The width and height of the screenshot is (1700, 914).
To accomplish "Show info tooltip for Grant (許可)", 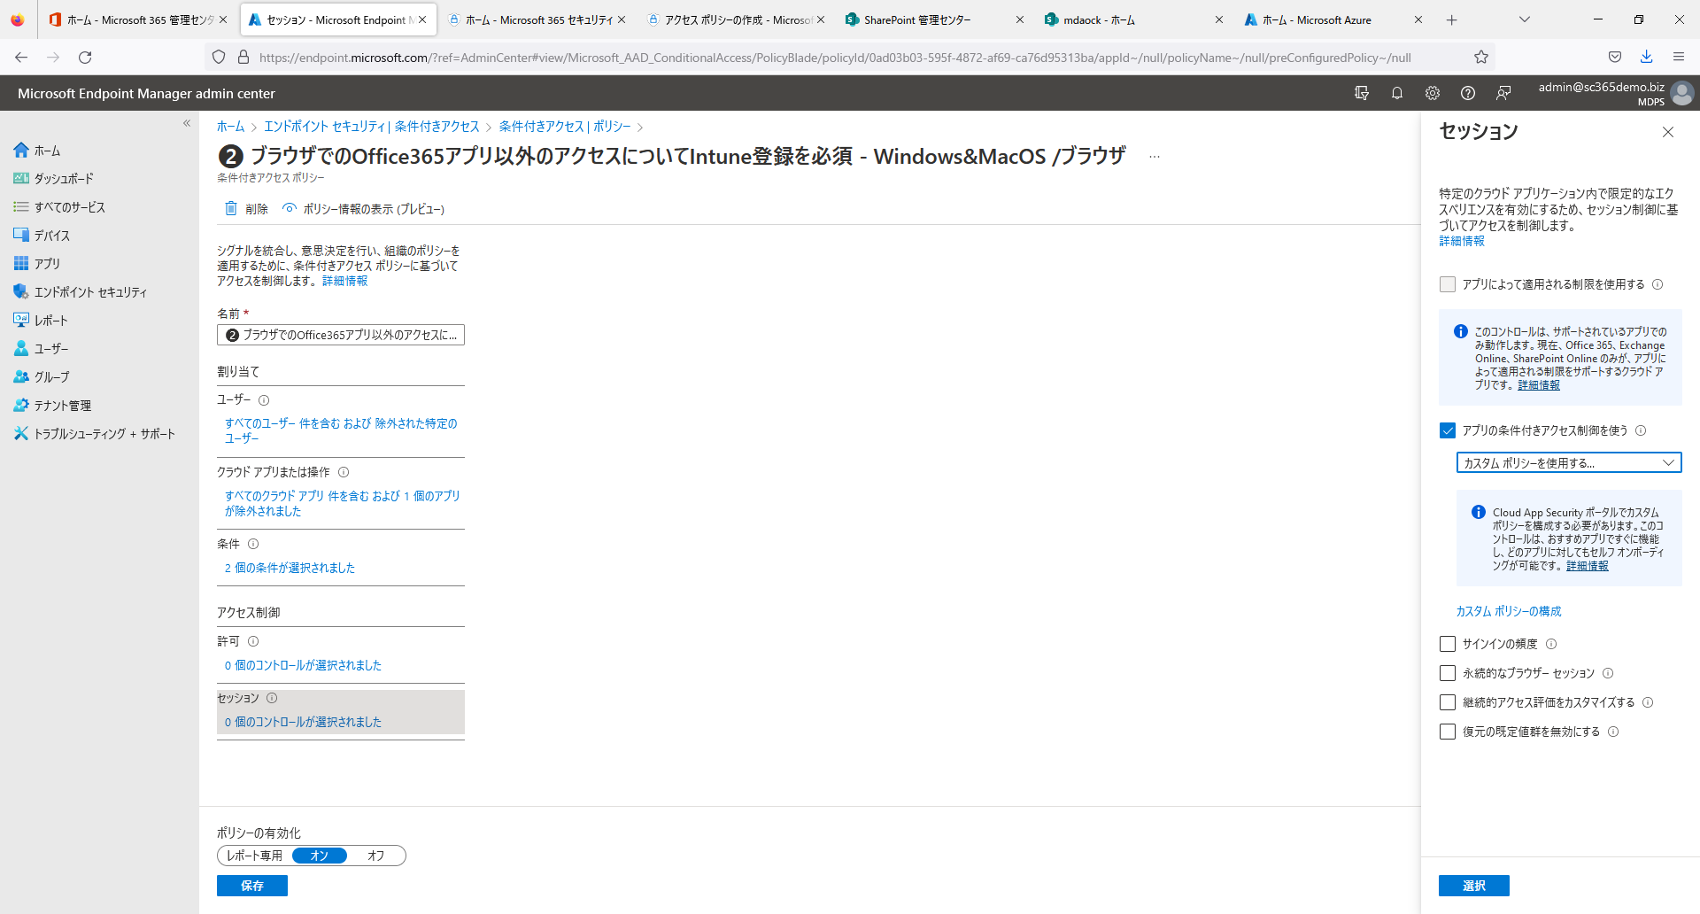I will (x=253, y=641).
